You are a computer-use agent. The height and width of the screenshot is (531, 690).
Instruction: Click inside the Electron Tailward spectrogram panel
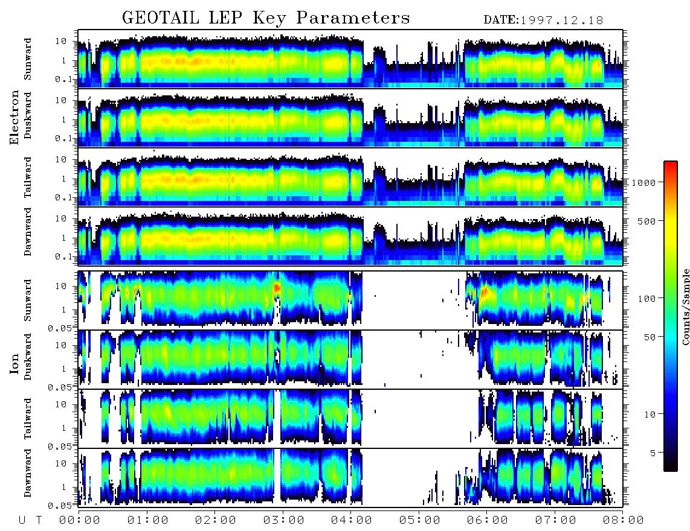[350, 177]
